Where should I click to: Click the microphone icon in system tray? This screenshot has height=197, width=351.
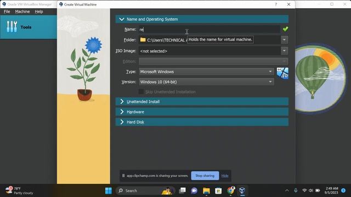(296, 190)
